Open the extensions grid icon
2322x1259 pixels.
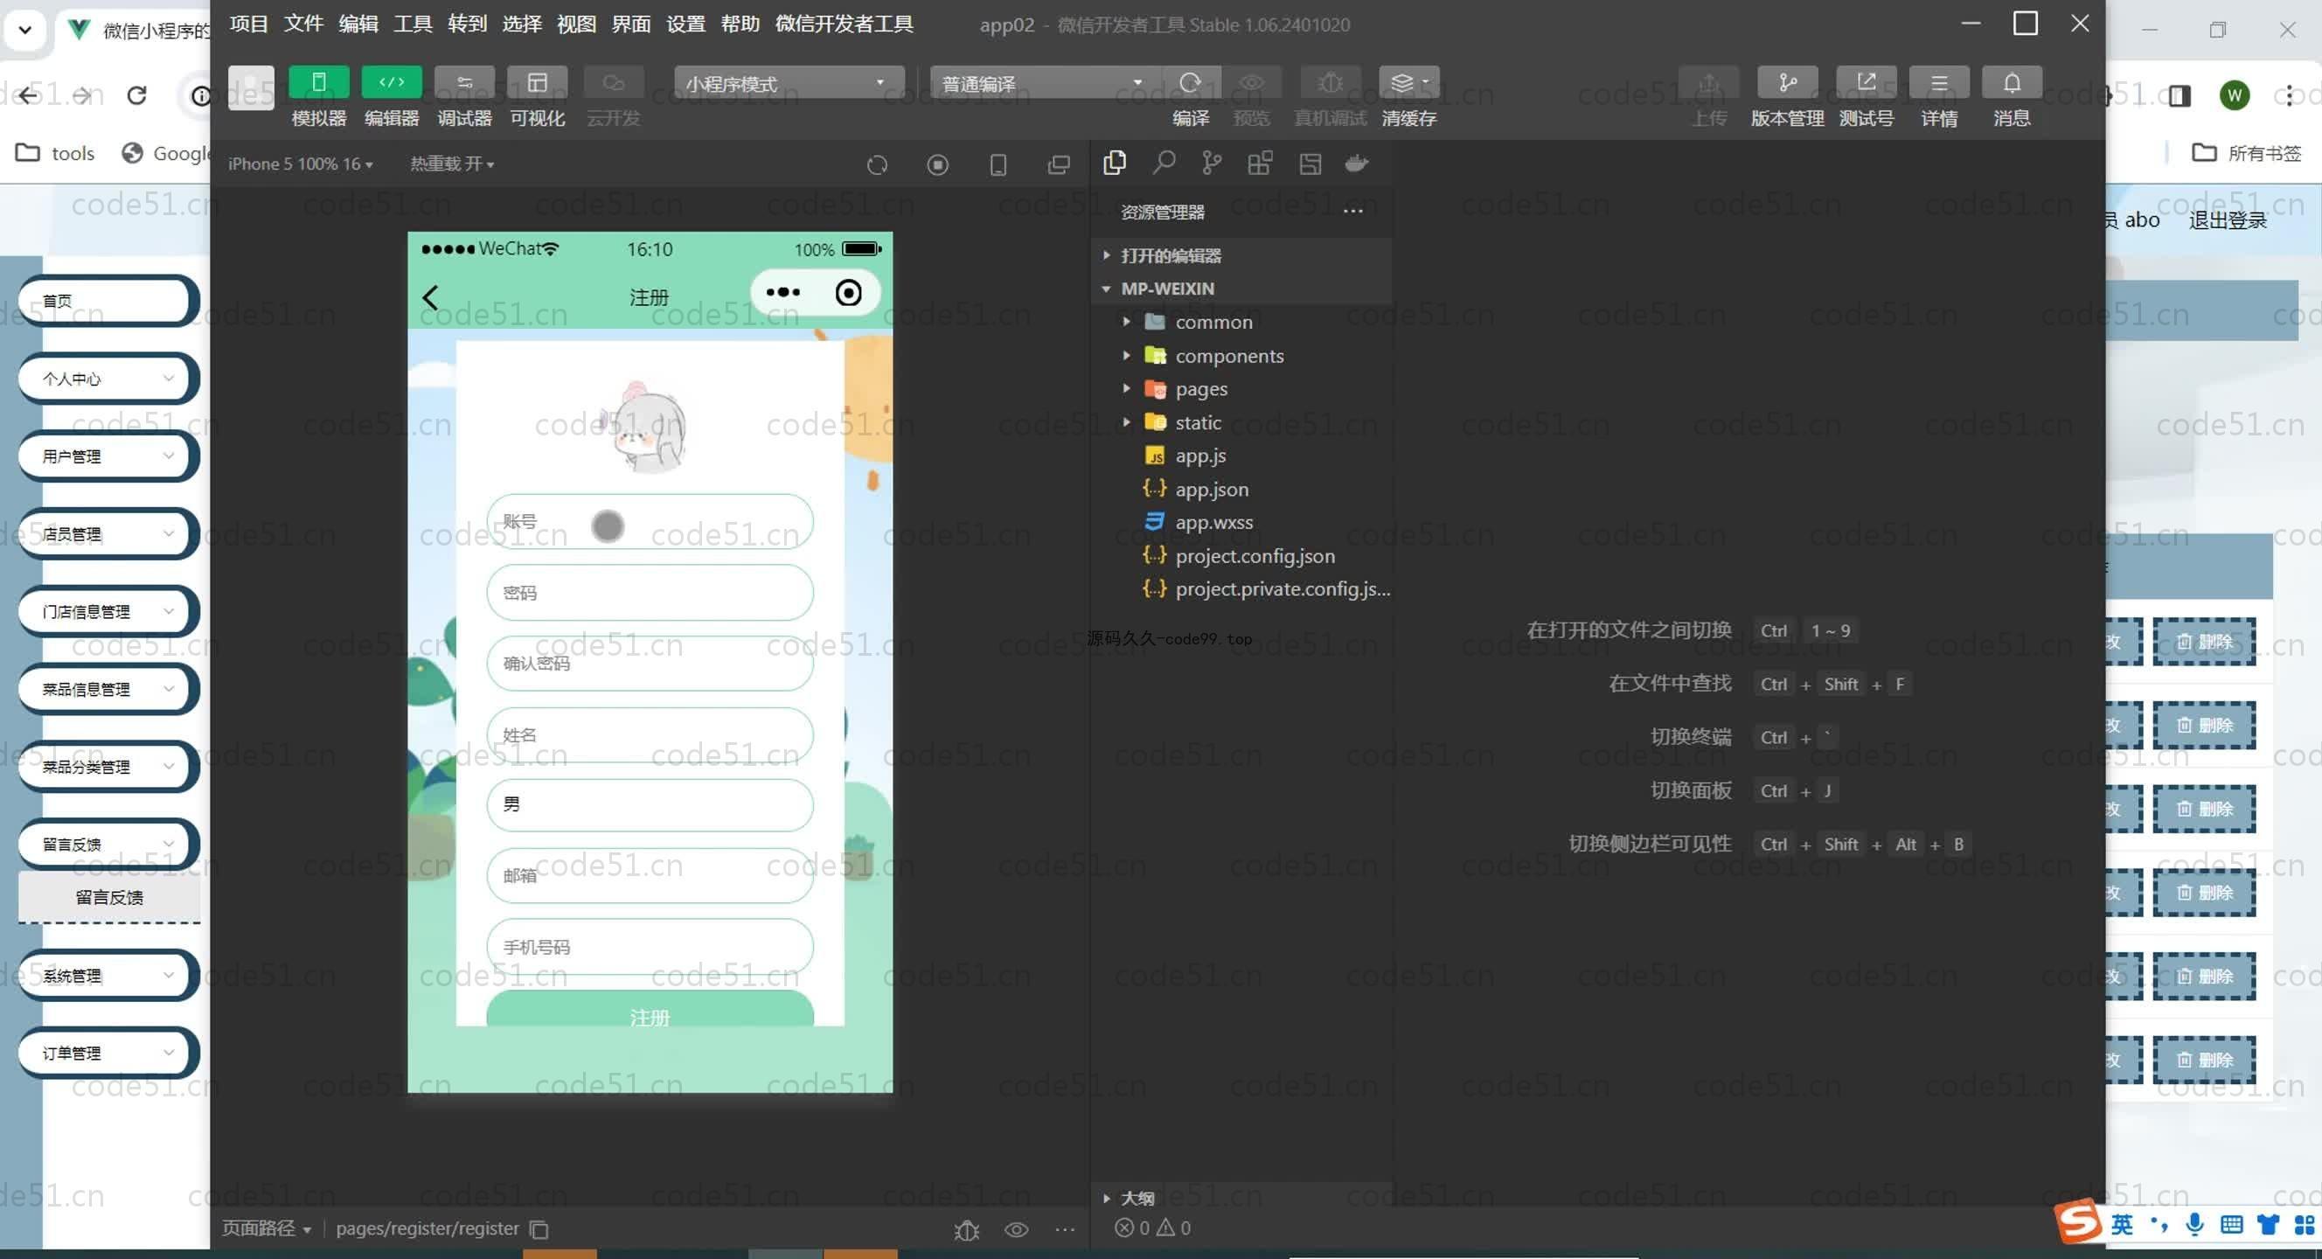[x=1260, y=163]
